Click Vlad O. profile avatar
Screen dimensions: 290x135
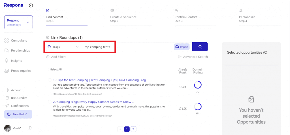[8, 128]
